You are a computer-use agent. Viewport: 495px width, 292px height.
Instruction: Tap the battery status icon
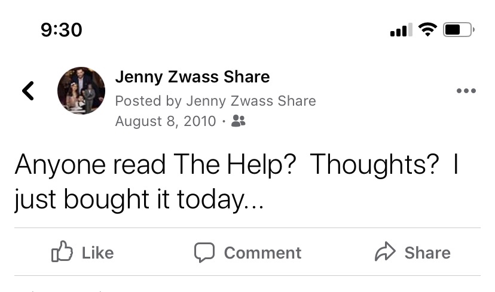pos(459,29)
